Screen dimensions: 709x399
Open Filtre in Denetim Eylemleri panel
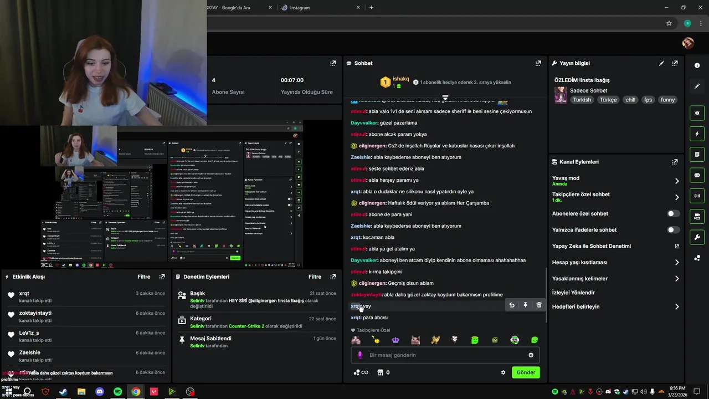pyautogui.click(x=315, y=277)
